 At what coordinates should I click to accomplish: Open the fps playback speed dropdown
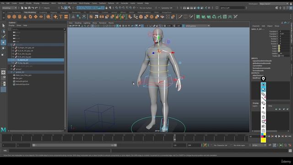[x=259, y=145]
